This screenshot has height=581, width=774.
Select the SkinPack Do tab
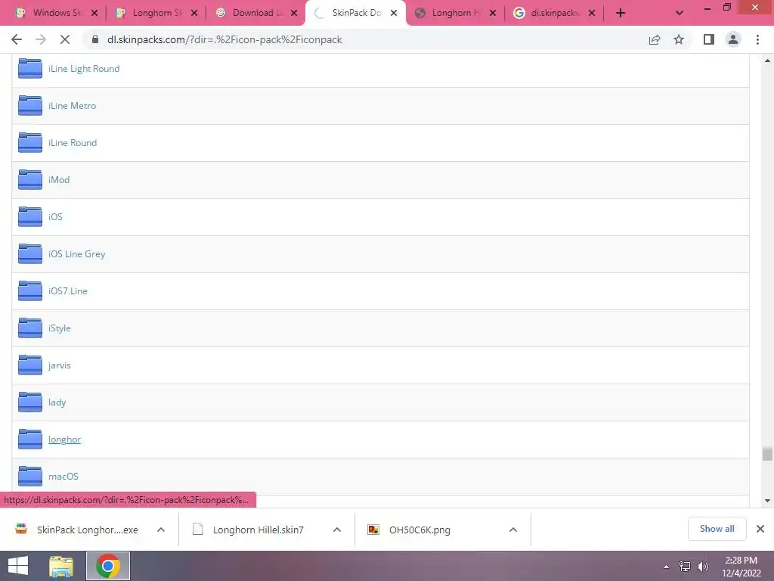(x=356, y=13)
